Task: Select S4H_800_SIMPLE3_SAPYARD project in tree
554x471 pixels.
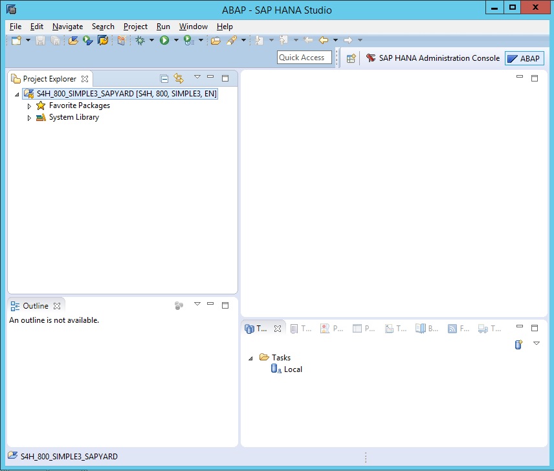Action: point(120,94)
